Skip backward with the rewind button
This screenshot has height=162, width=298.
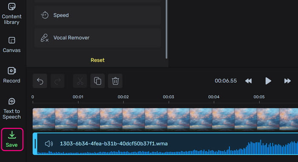pyautogui.click(x=248, y=81)
